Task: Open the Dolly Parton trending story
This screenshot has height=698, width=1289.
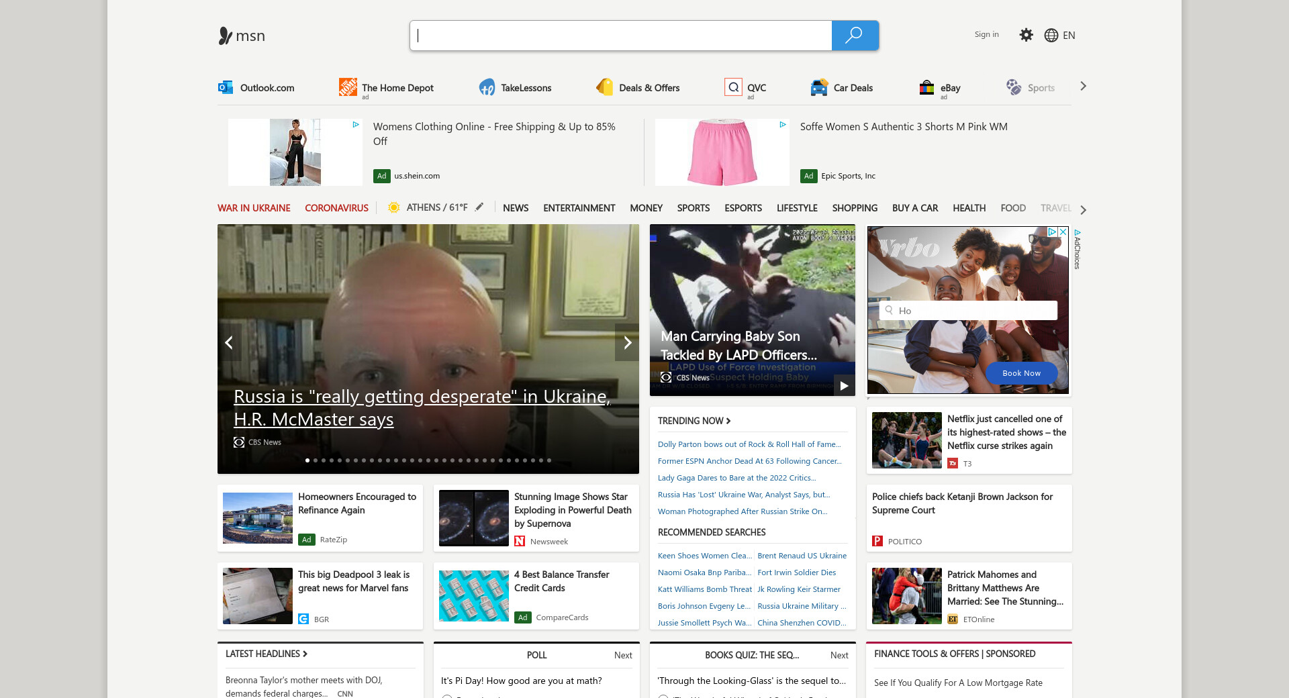Action: tap(749, 444)
